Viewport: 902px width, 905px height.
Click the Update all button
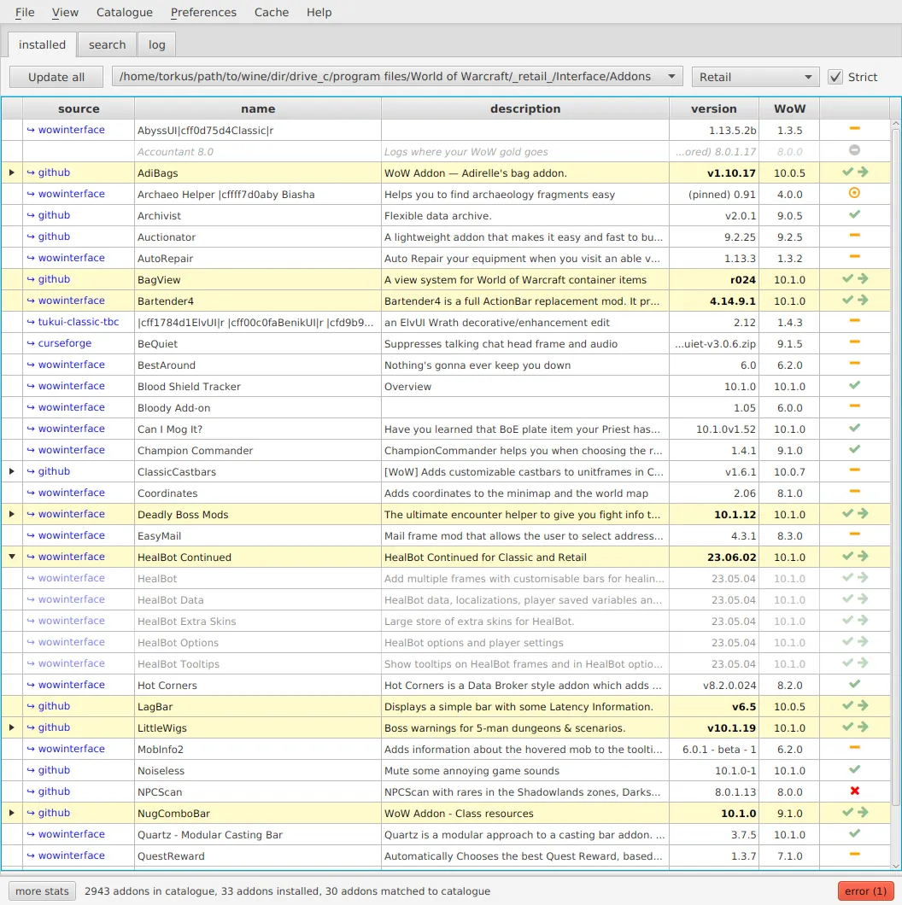[56, 77]
